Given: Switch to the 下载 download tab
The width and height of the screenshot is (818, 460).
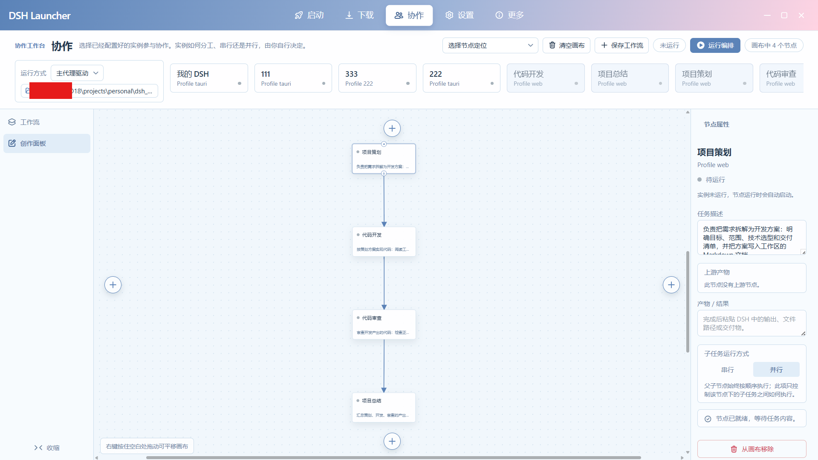Looking at the screenshot, I should coord(359,15).
